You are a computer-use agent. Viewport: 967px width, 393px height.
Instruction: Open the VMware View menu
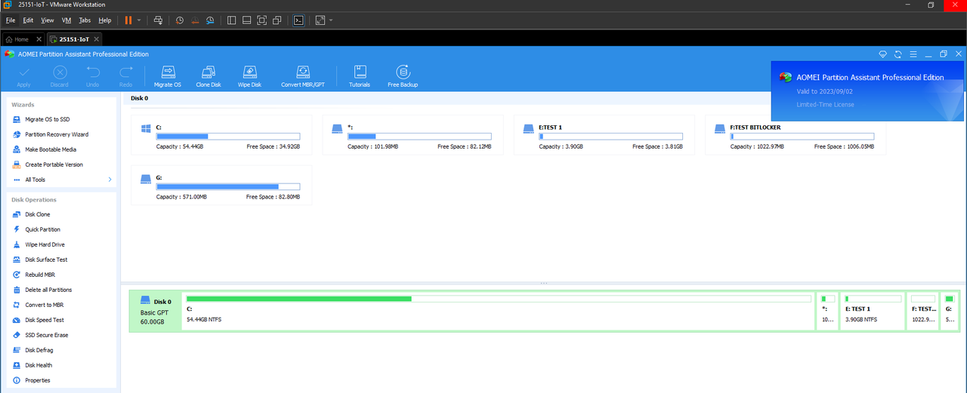coord(48,20)
